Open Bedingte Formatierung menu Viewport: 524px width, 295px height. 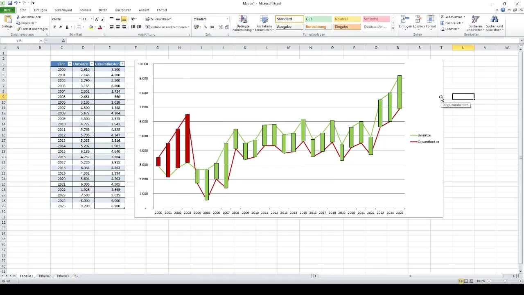click(x=243, y=23)
